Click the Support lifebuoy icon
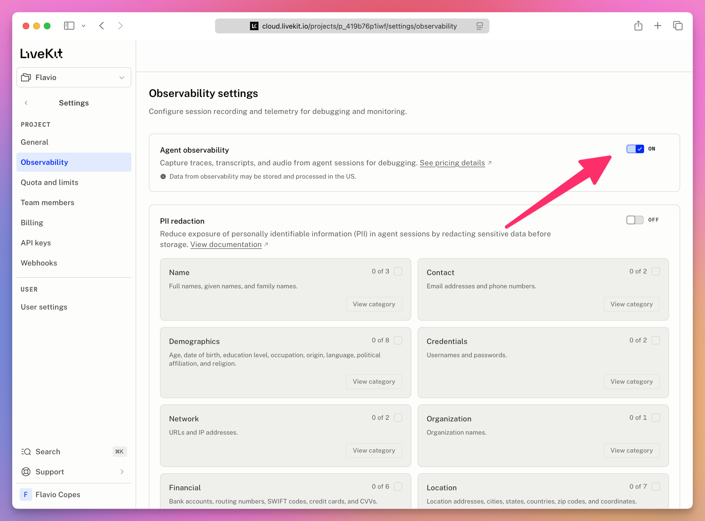 coord(26,472)
